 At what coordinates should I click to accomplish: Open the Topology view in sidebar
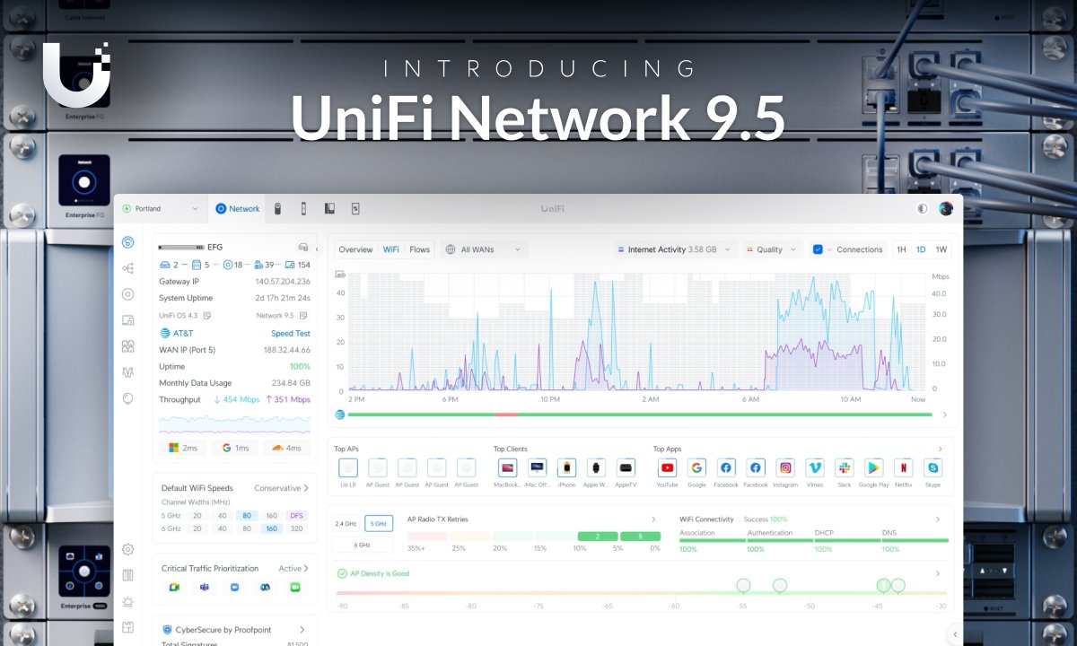(127, 267)
